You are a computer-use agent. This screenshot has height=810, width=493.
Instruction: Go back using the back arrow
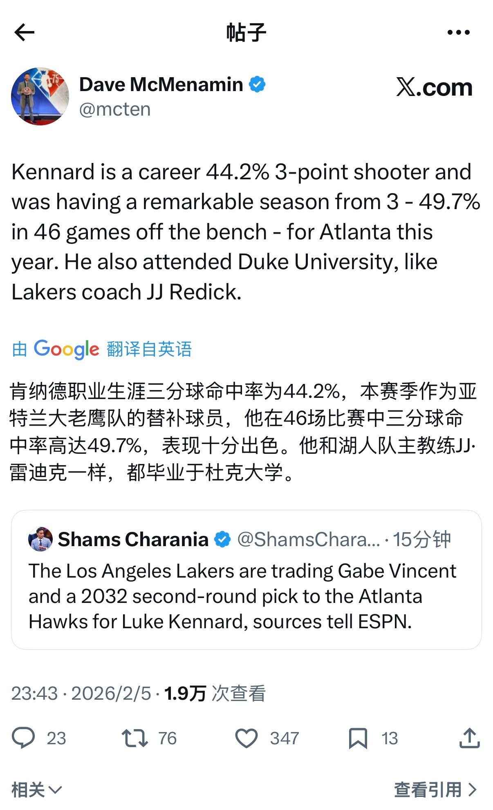[25, 33]
